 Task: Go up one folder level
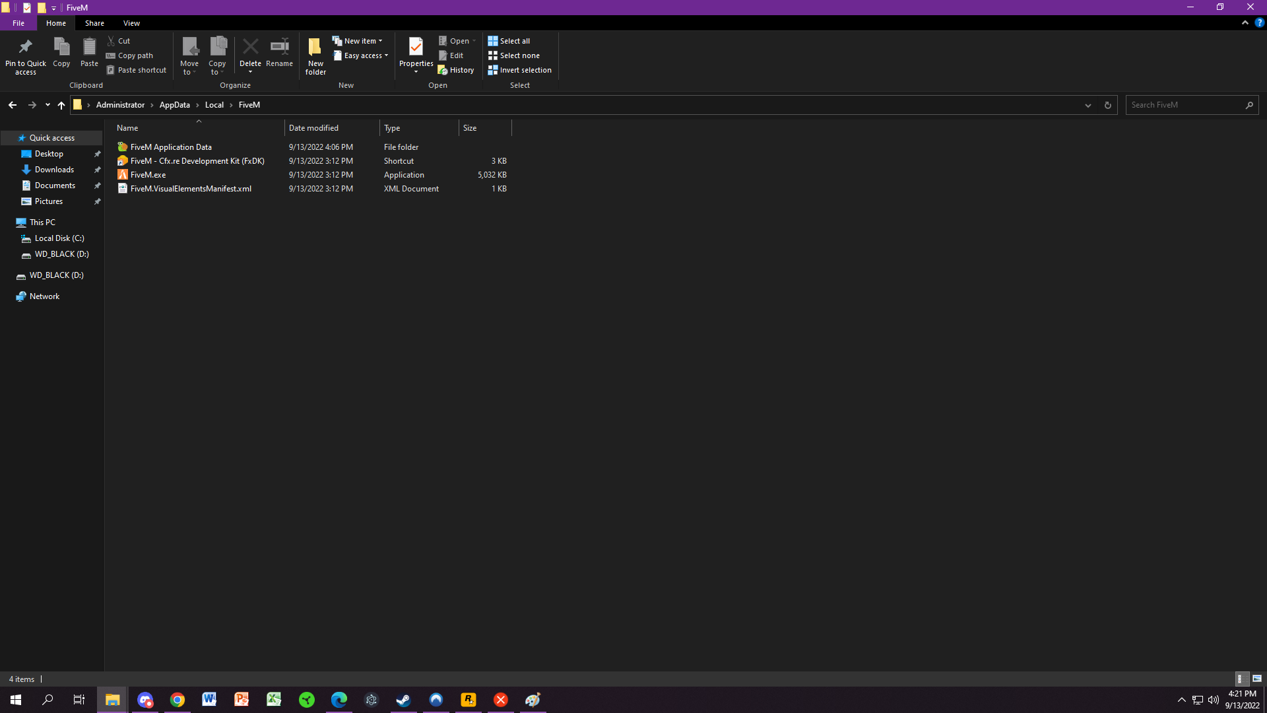point(61,105)
